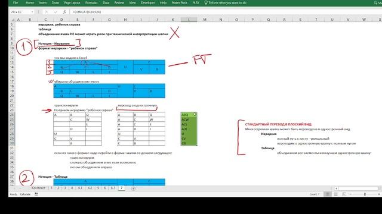Image resolution: width=382 pixels, height=214 pixels.
Task: Open the Data ribbon tab
Action: pos(106,2)
